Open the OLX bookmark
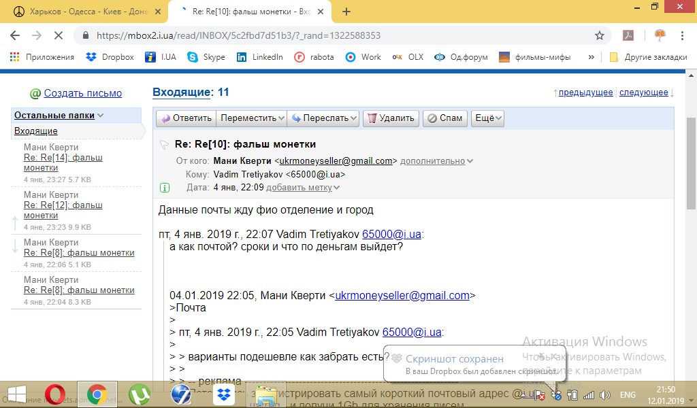 [408, 57]
